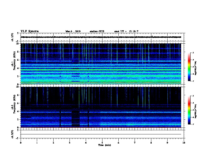This screenshot has height=160, width=207.
Task: Click the ch.2 color bar PSD unit label
Action: coord(196,111)
